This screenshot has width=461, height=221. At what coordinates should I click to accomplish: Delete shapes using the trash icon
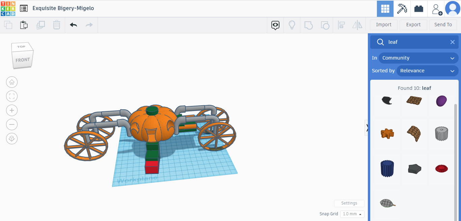[x=56, y=25]
